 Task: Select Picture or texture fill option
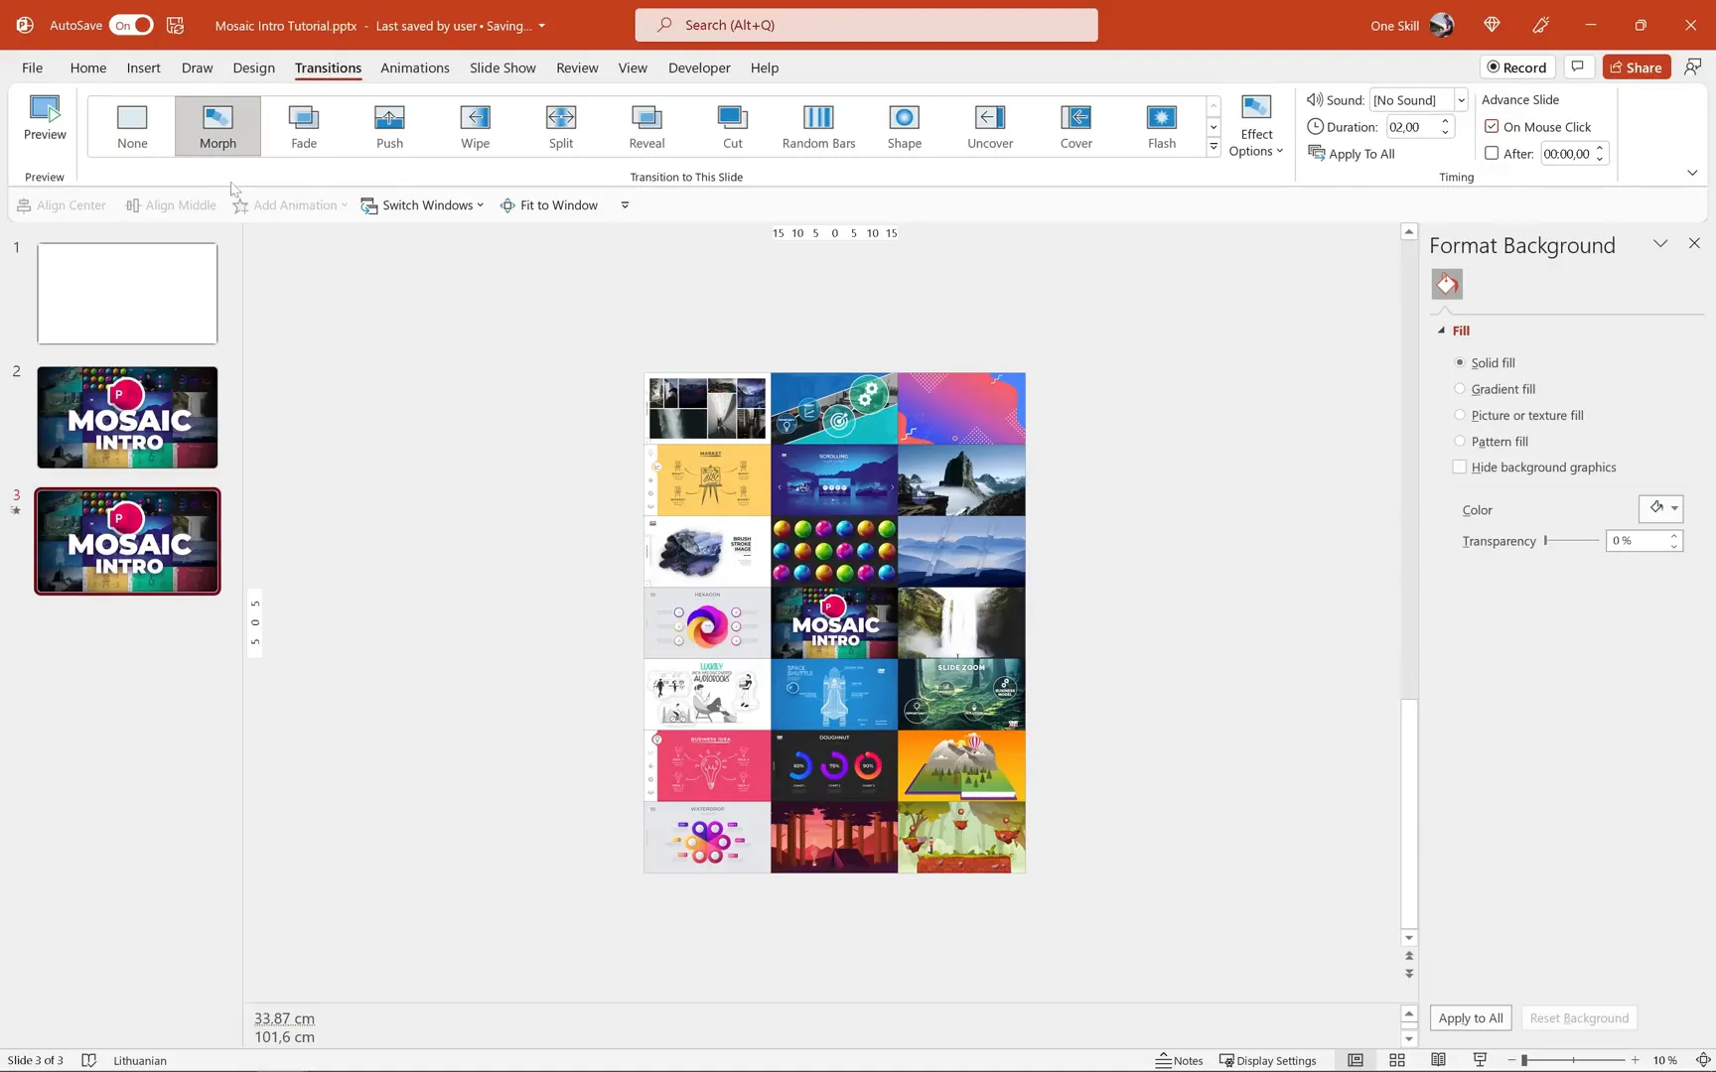pos(1459,415)
